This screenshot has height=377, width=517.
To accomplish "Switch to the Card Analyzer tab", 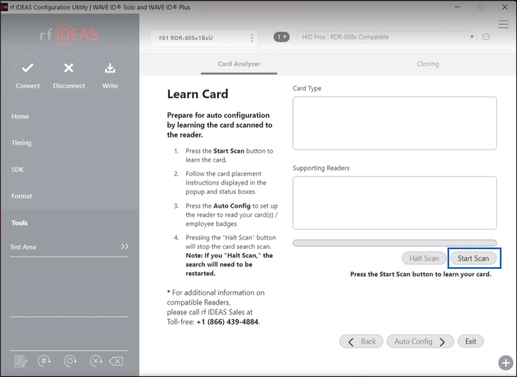I will [239, 64].
